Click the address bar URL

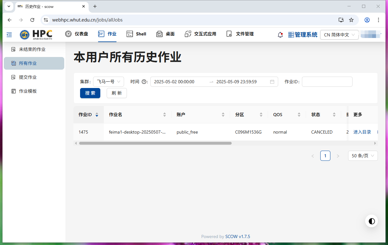coord(87,20)
